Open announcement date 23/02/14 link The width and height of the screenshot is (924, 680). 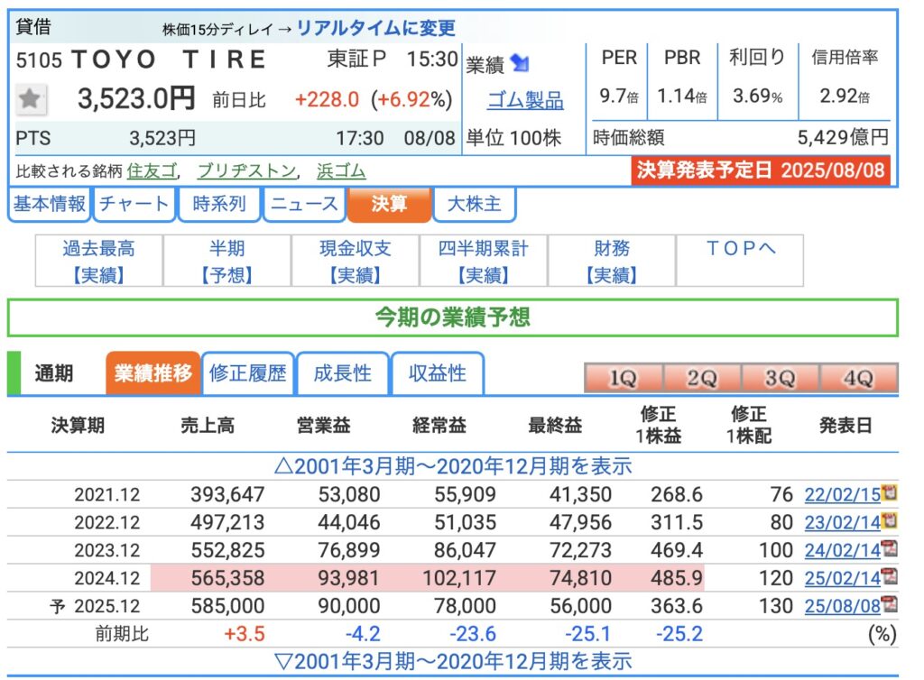pos(842,522)
